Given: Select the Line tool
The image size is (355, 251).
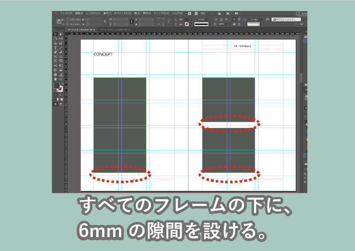Looking at the screenshot, I should (x=61, y=48).
